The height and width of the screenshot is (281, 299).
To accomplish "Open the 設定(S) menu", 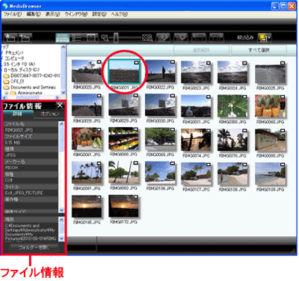I will click(x=99, y=14).
